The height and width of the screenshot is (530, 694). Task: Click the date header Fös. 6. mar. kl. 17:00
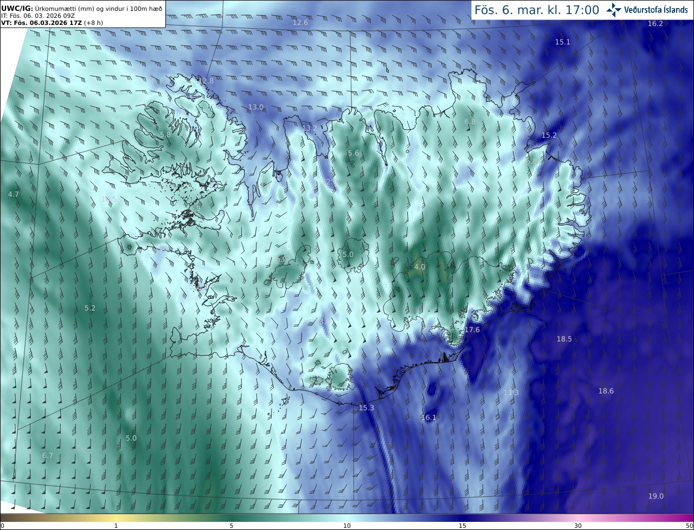(x=537, y=10)
